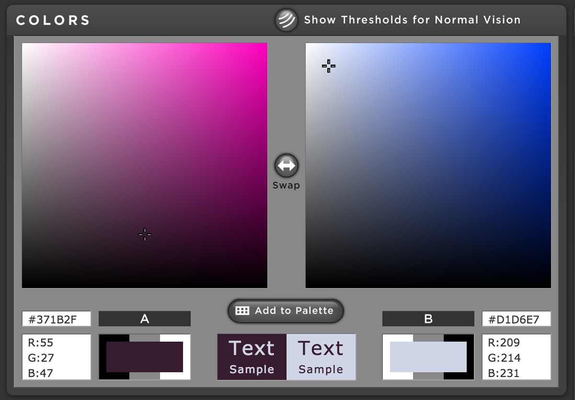Click the grid icon on Add to Palette
Screen dimensions: 575x400
(x=242, y=311)
